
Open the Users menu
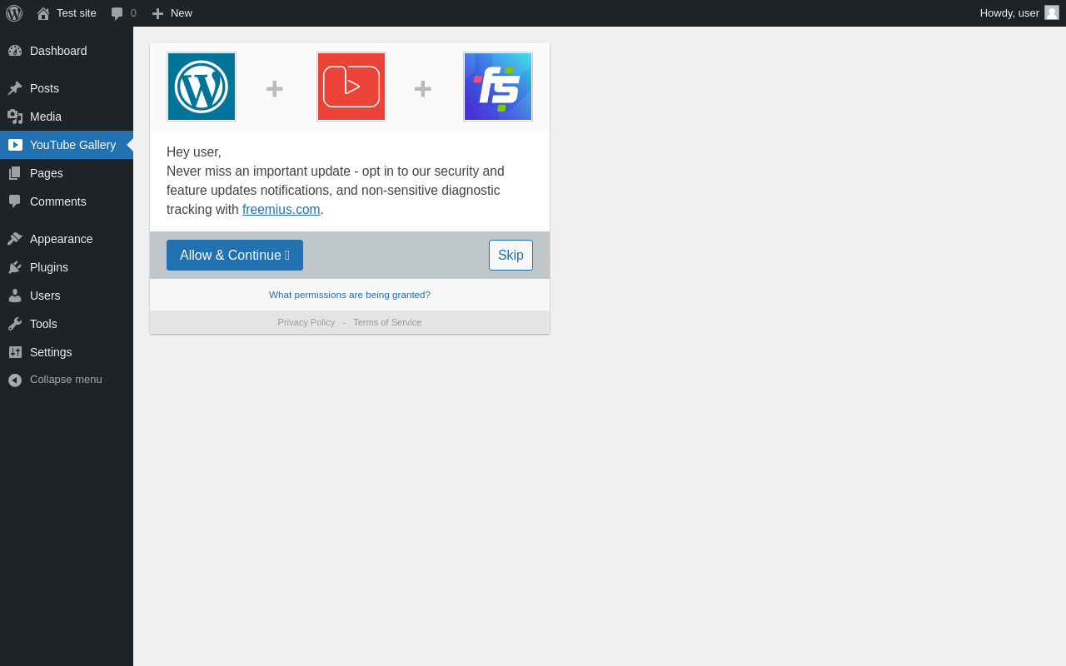coord(67,296)
